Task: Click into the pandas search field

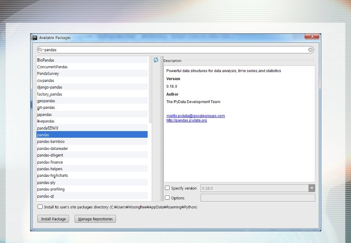Action: pyautogui.click(x=175, y=49)
